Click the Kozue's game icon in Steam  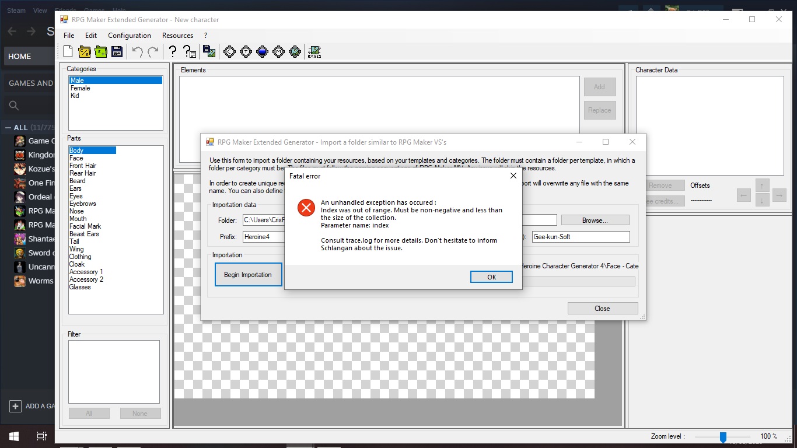(20, 169)
